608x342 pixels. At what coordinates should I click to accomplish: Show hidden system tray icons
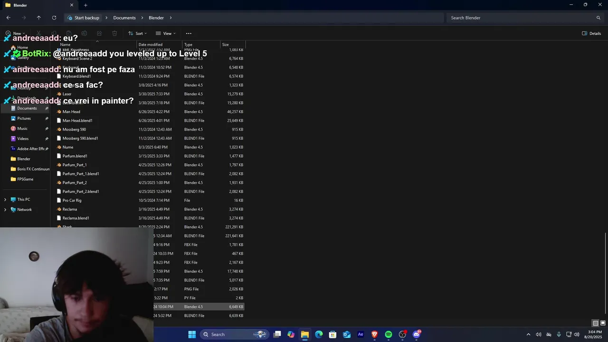[x=528, y=334]
